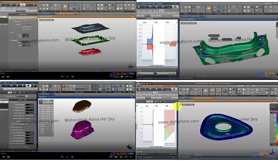Toggle T-40 visibility checkbox in bottom-left object tree
This screenshot has width=278, height=161.
[53, 129]
